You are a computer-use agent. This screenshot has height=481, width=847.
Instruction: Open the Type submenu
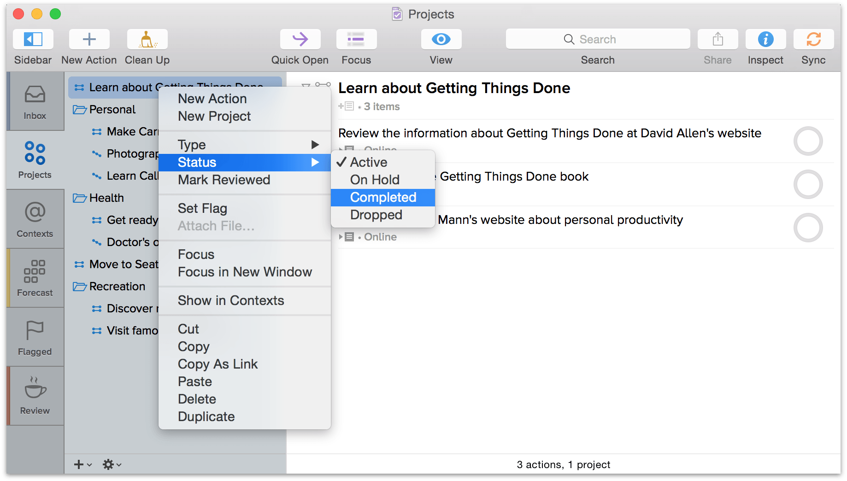coord(245,145)
